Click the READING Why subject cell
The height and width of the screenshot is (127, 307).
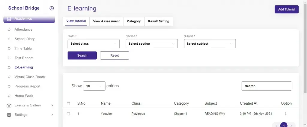coord(215,114)
